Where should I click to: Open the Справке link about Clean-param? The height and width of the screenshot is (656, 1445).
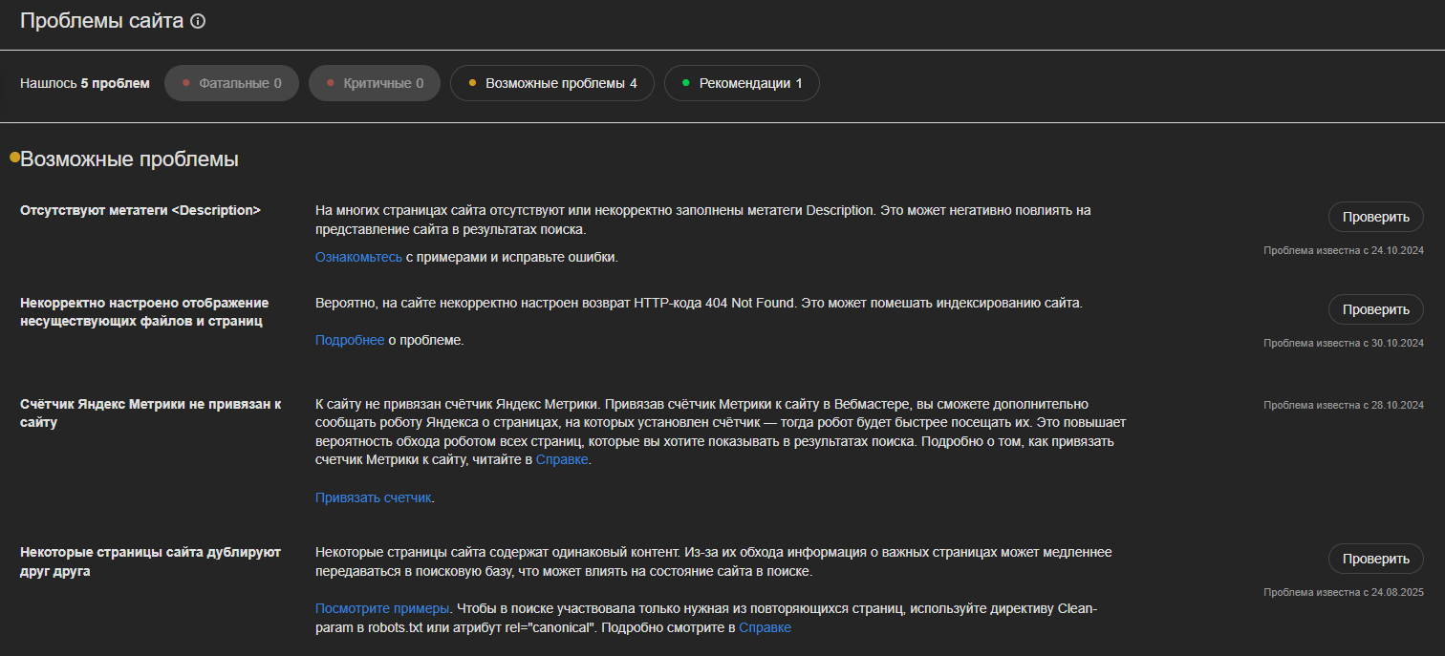click(765, 627)
